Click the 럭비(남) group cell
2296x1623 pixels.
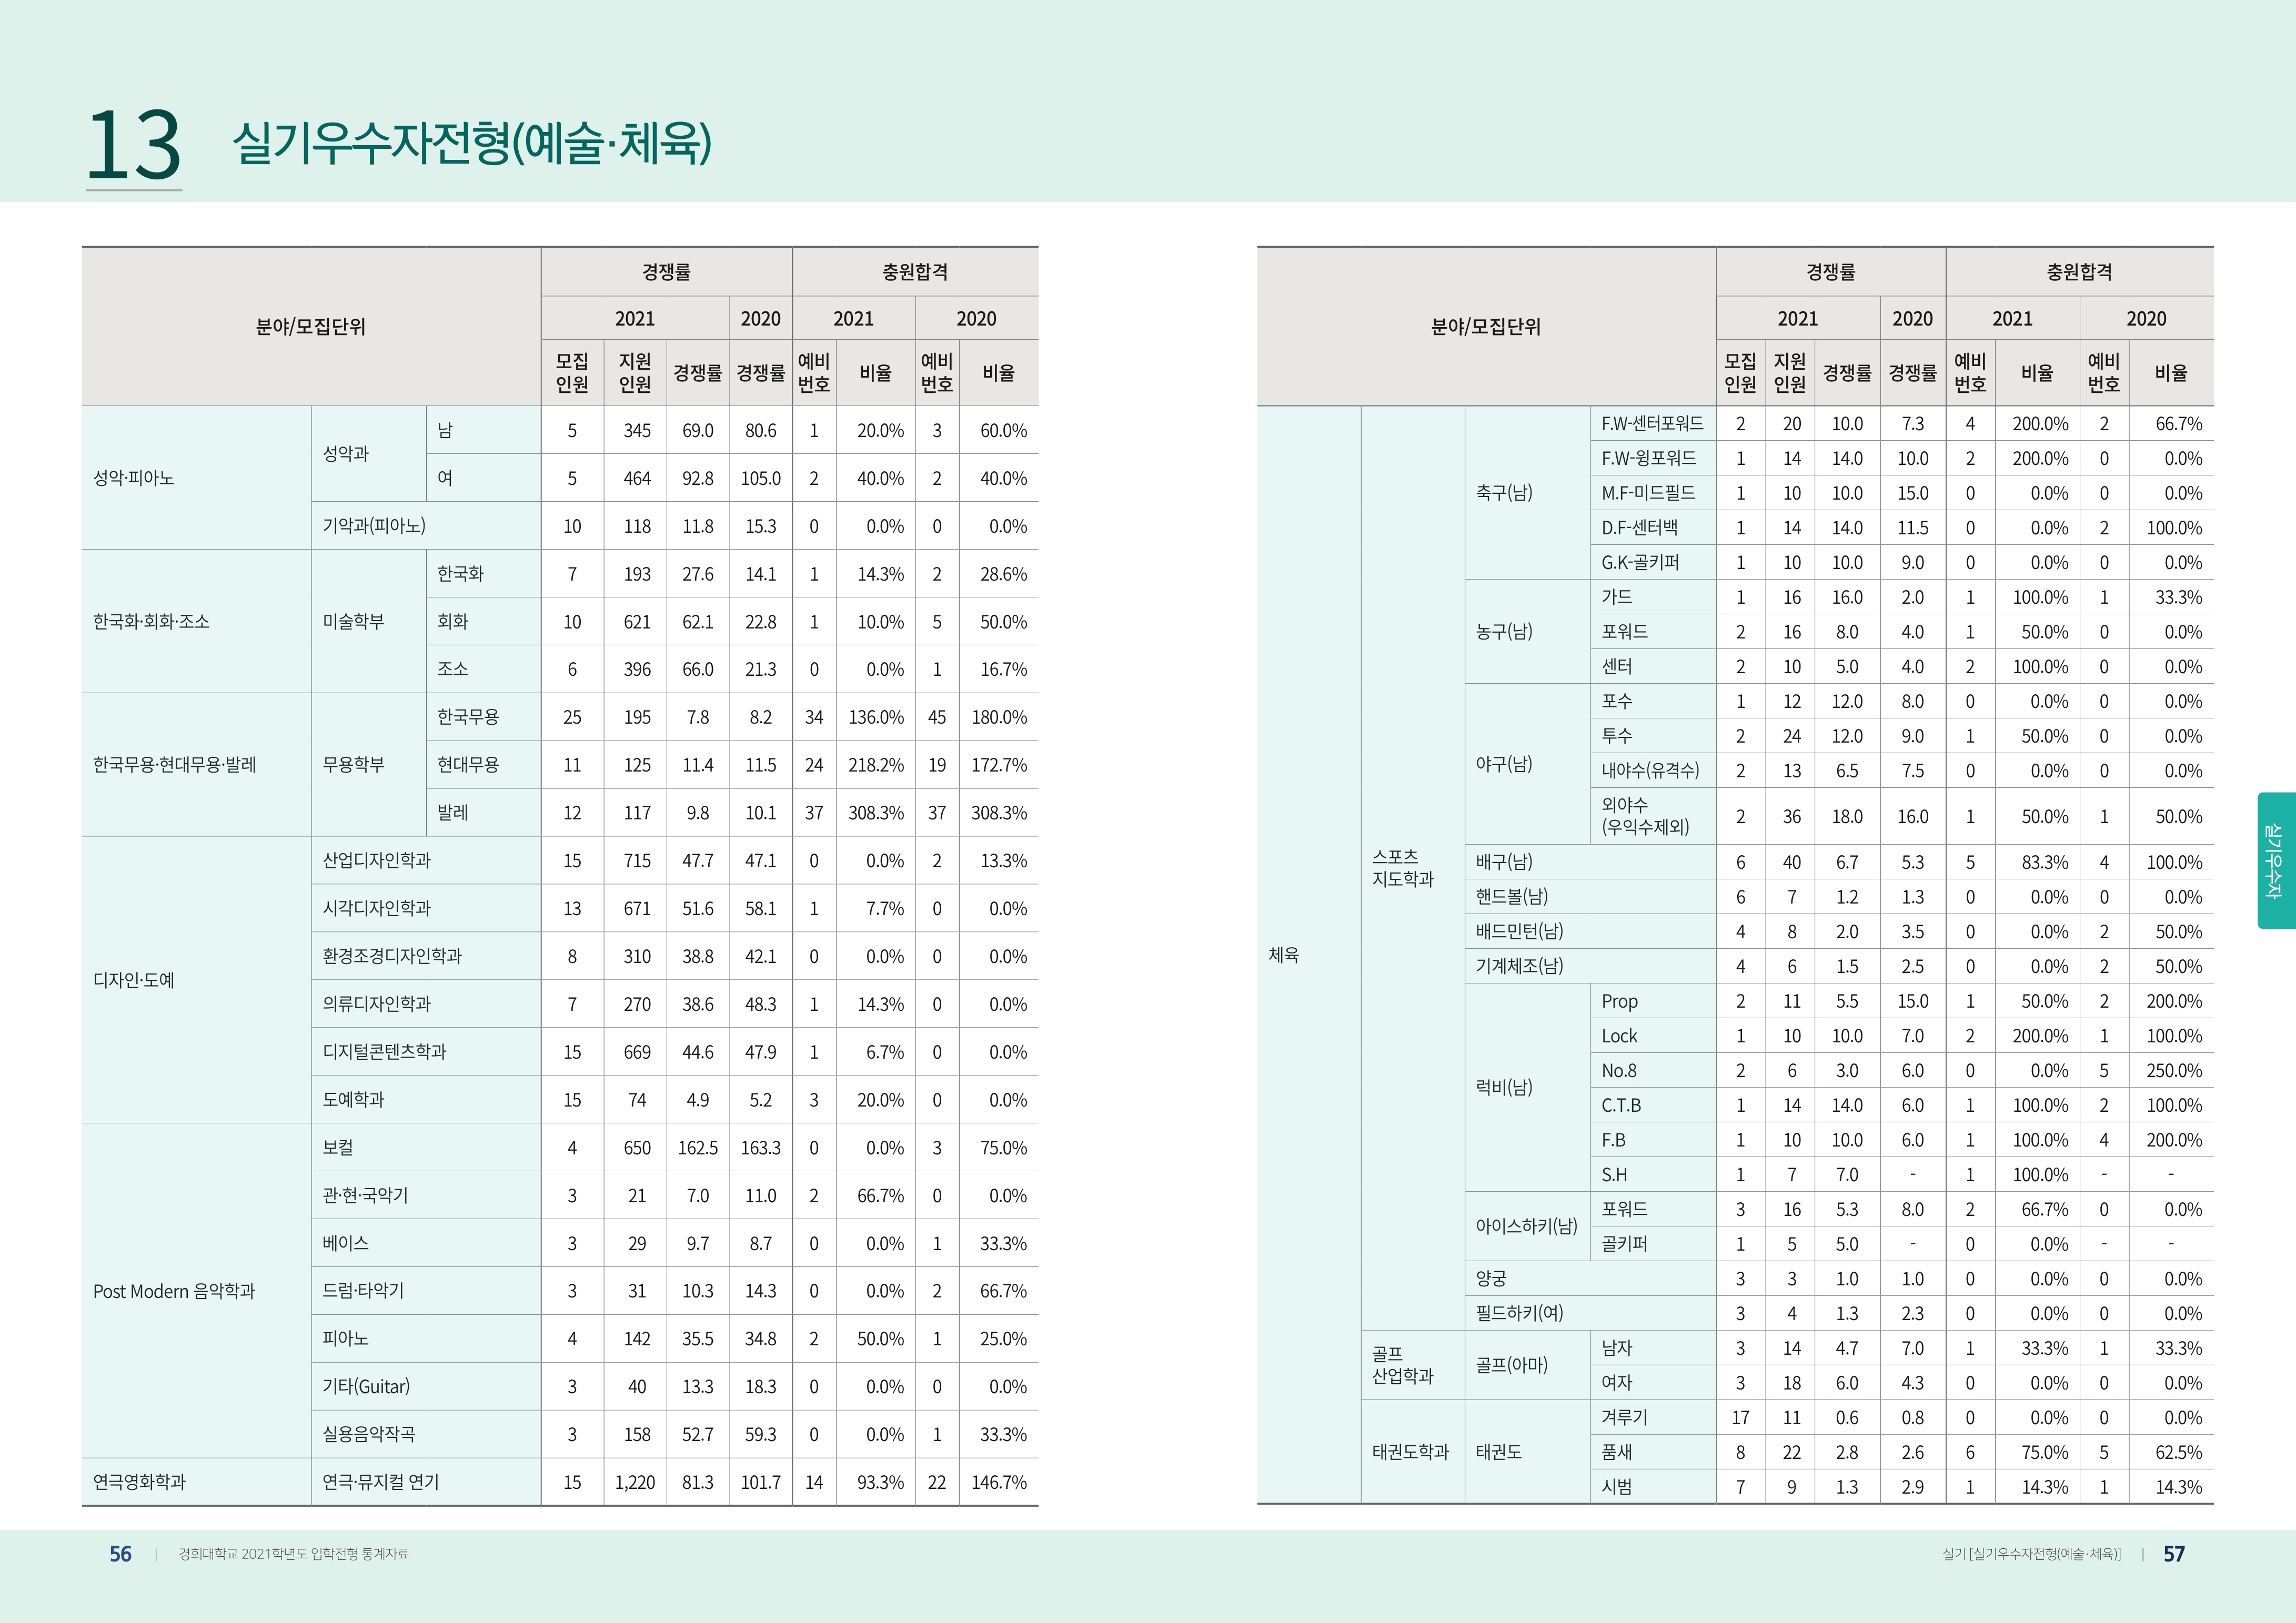[1504, 1087]
